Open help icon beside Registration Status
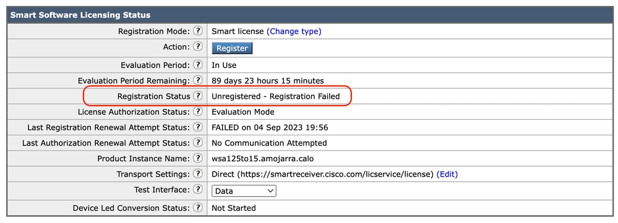 coord(198,96)
